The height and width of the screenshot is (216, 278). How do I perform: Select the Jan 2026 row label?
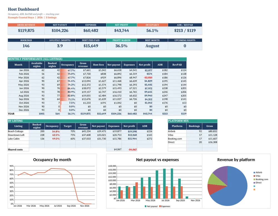tap(24, 70)
